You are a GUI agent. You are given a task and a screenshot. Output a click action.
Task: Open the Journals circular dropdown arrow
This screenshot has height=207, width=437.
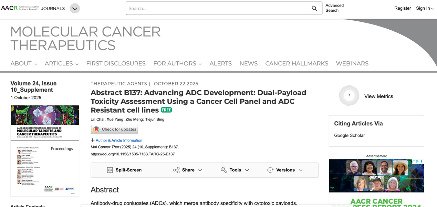point(75,8)
